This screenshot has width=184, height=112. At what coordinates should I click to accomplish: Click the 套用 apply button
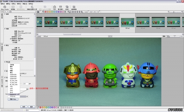click(24, 107)
